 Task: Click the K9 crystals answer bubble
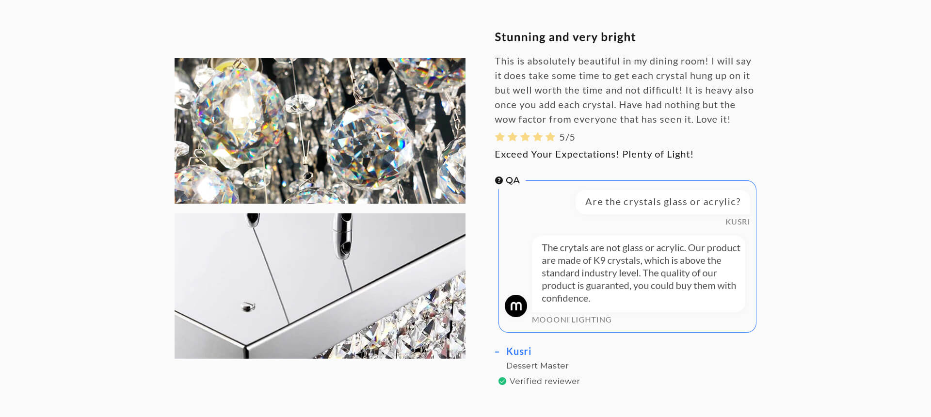coord(638,273)
